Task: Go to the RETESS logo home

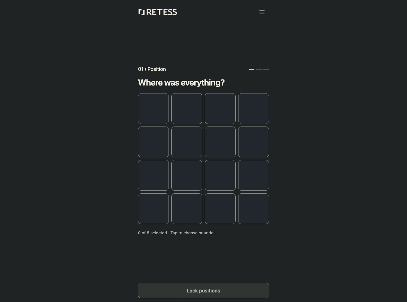Action: [158, 12]
